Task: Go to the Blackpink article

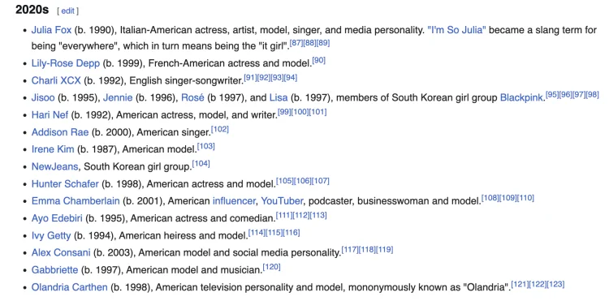Action: (521, 97)
